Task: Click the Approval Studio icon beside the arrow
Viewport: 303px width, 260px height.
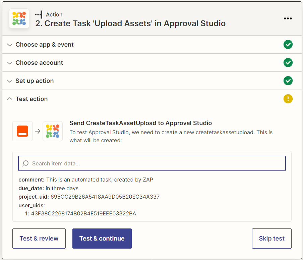Action: pos(53,131)
